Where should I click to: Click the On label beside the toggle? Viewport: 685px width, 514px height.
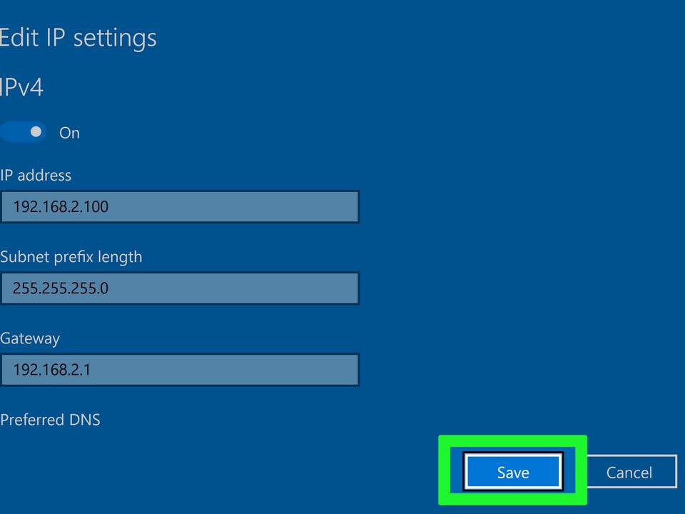tap(69, 133)
